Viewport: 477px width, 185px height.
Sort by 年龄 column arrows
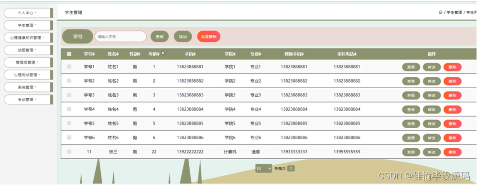point(158,54)
